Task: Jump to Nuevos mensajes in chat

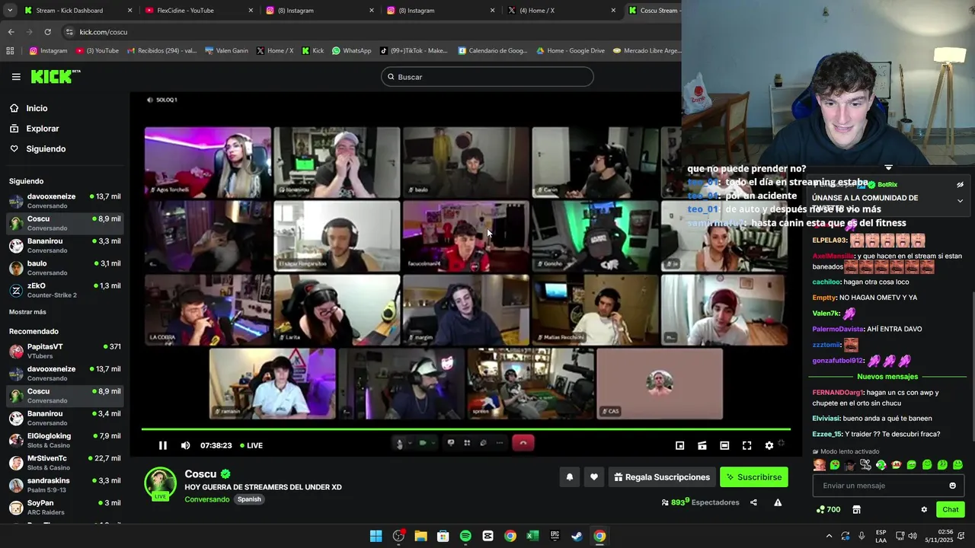Action: tap(887, 377)
